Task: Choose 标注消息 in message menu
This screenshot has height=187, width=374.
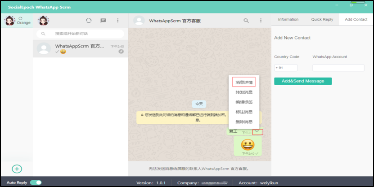Action: click(244, 112)
